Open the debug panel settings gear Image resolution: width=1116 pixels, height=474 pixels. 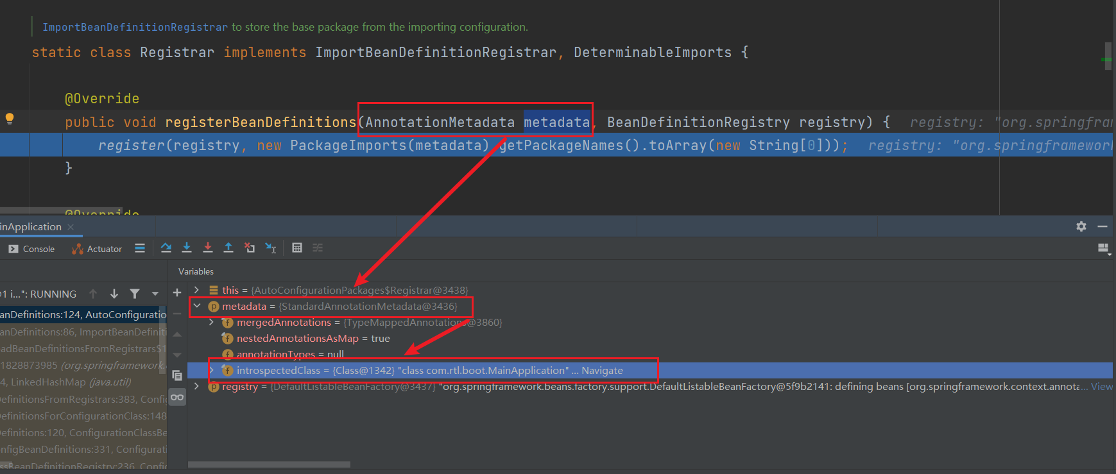coord(1081,226)
